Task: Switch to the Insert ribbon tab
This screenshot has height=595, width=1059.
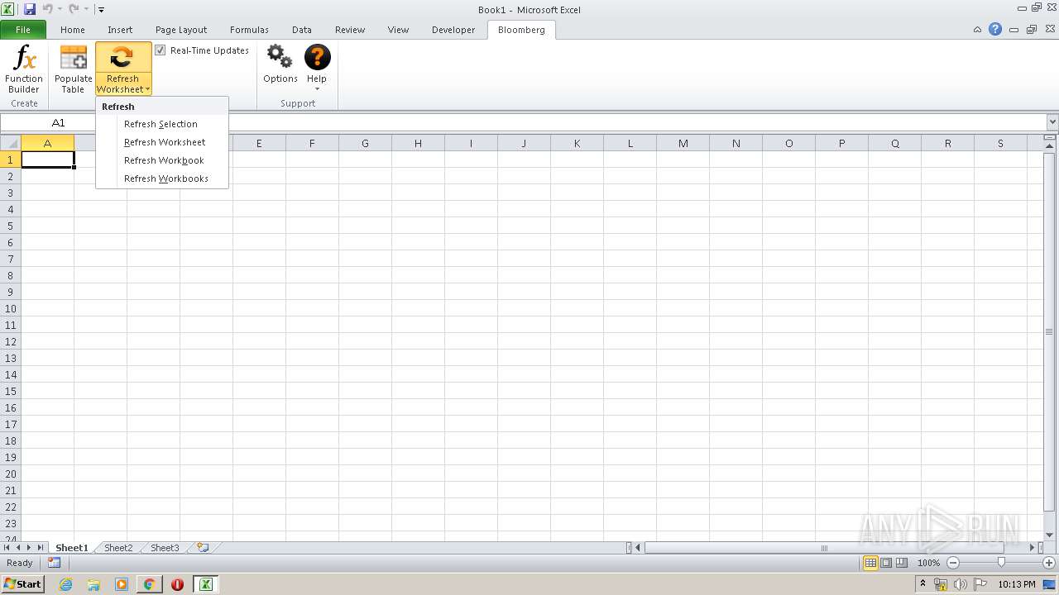Action: pyautogui.click(x=120, y=30)
